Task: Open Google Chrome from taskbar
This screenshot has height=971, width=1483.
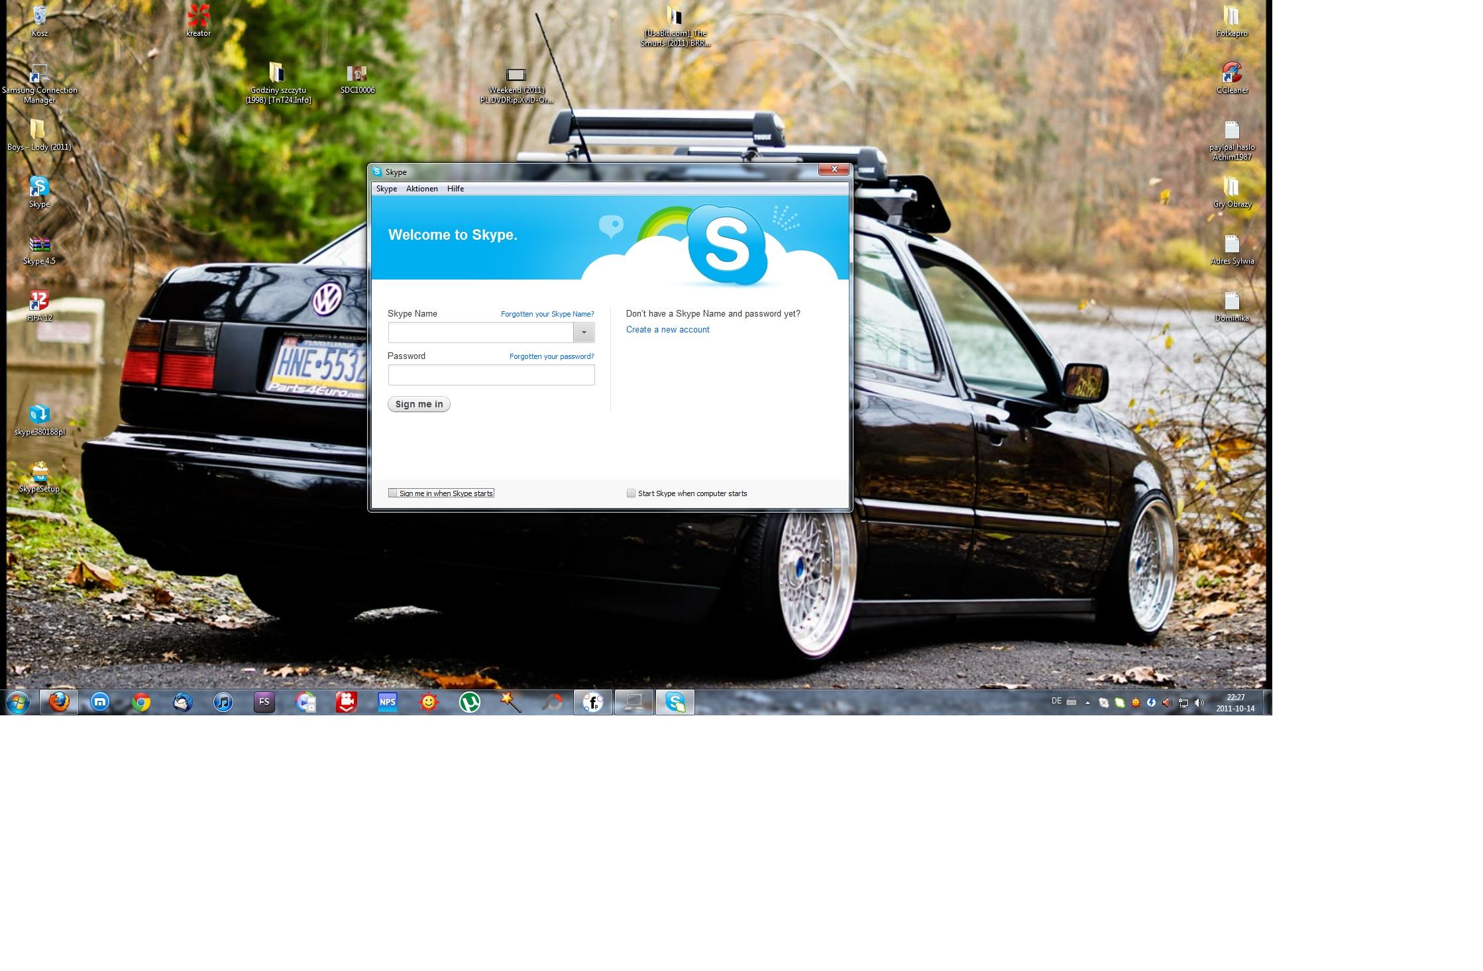Action: click(141, 702)
